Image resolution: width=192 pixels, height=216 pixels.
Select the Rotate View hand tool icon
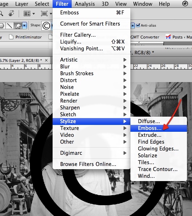pos(11,14)
